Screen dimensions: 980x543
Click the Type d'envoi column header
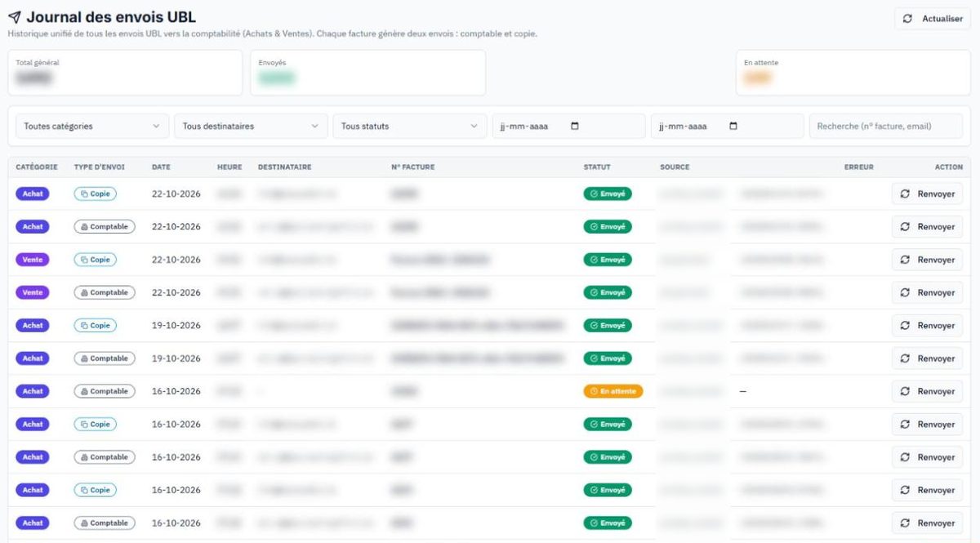click(100, 167)
